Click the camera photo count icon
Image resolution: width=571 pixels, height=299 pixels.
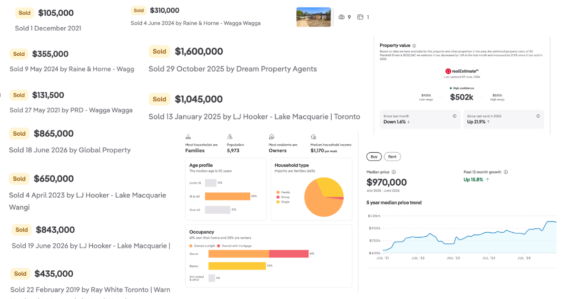(x=342, y=17)
